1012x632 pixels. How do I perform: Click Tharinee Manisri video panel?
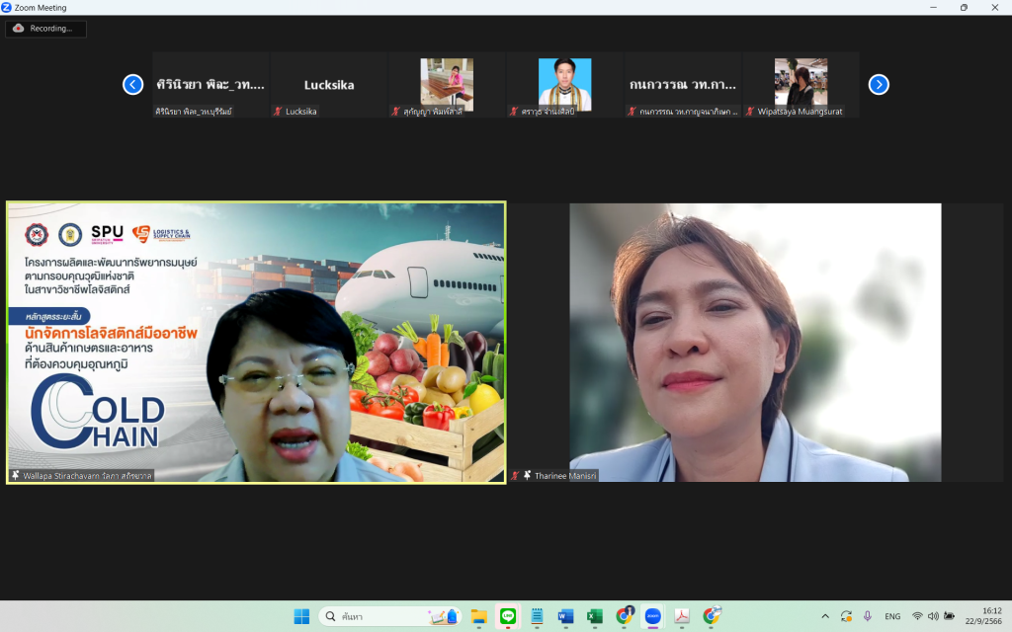pos(755,343)
